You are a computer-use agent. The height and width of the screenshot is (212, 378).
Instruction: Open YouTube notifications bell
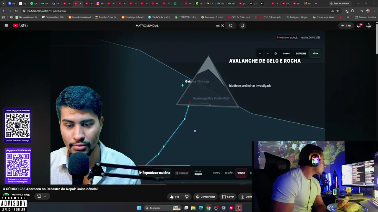point(359,26)
